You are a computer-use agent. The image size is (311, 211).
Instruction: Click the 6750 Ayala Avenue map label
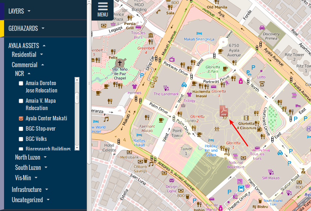pos(234,50)
